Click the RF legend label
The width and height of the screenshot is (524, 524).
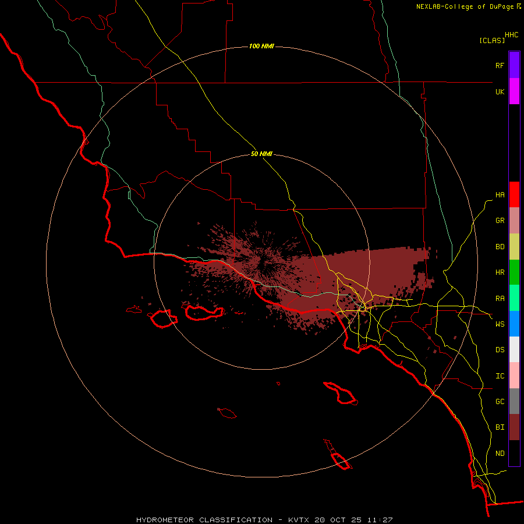coord(500,65)
